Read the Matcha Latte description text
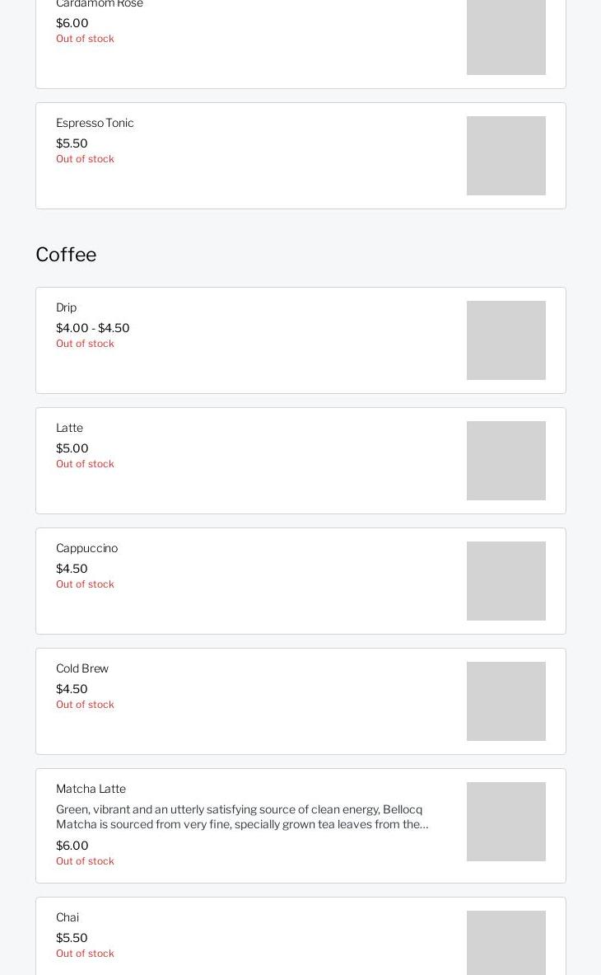Viewport: 601px width, 975px height. [x=242, y=817]
